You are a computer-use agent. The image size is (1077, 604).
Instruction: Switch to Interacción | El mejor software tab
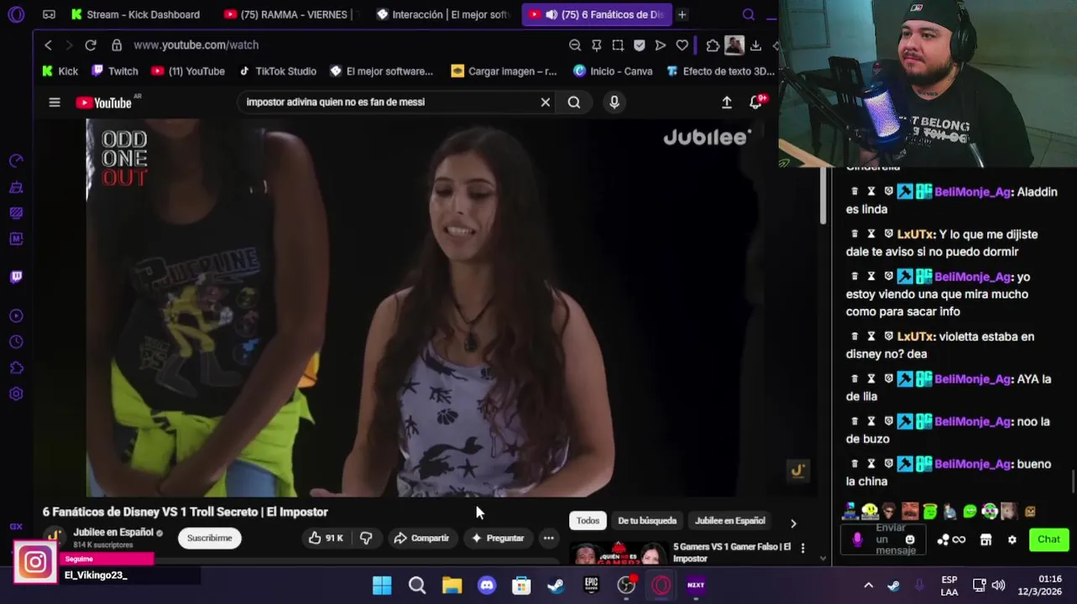[x=443, y=14]
